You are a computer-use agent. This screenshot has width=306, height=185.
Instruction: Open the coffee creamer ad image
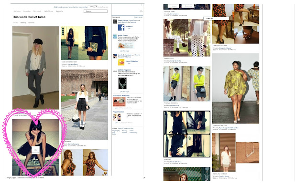click(x=126, y=46)
